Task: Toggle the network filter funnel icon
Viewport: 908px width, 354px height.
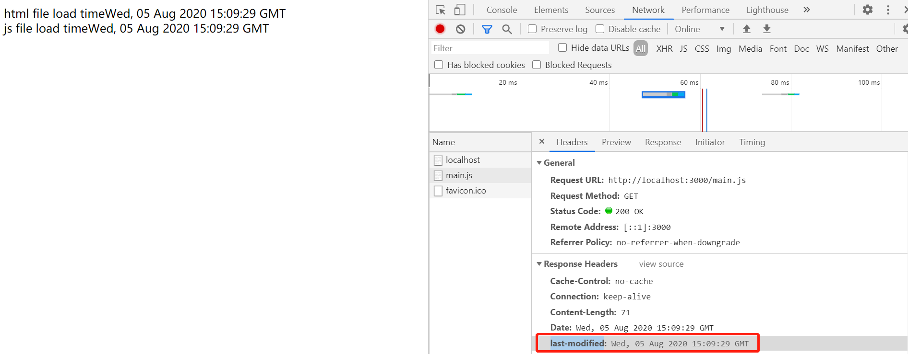Action: (x=487, y=29)
